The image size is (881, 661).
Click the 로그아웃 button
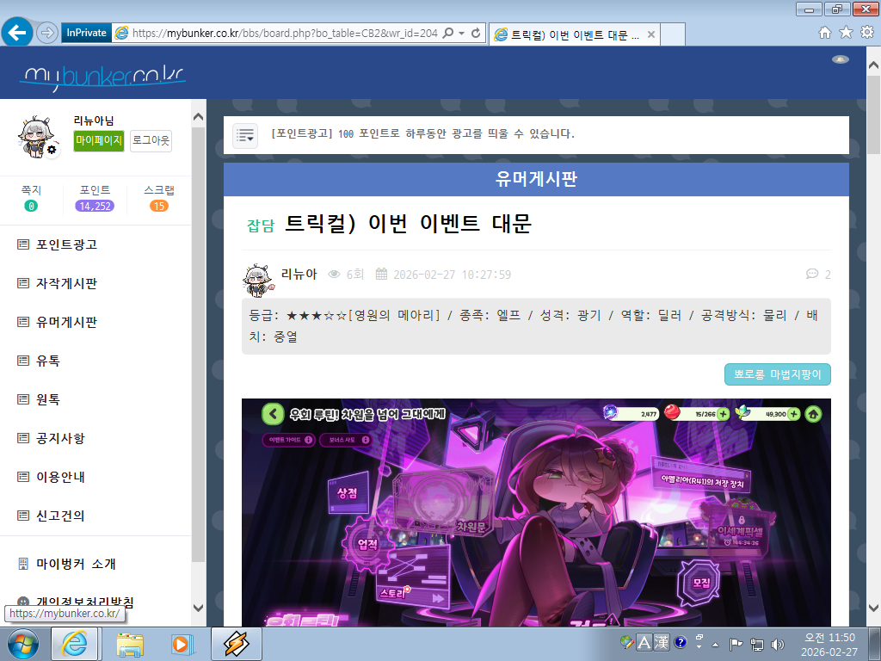coord(151,140)
